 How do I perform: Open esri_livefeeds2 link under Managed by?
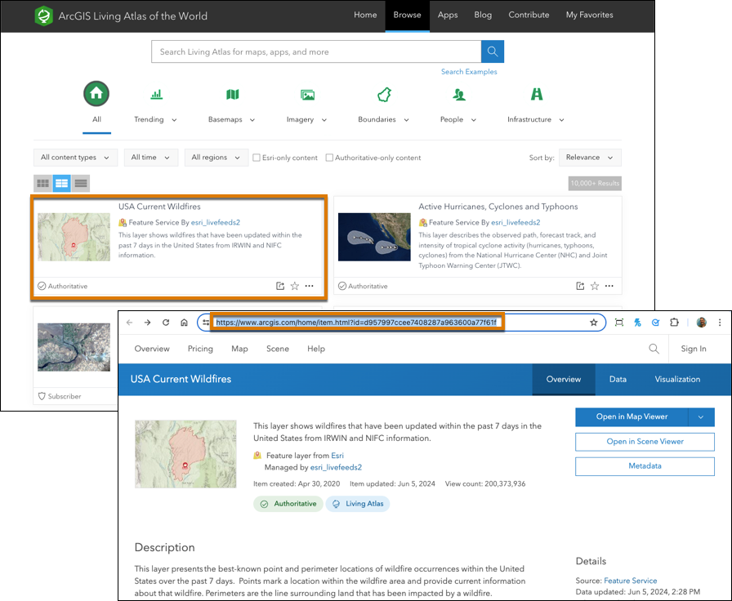coord(336,467)
